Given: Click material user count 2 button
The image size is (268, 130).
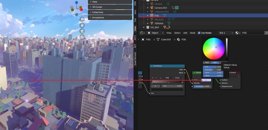Looking at the screenshot, I should pos(266,33).
